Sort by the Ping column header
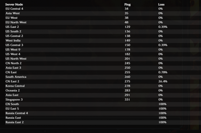 tap(127, 4)
